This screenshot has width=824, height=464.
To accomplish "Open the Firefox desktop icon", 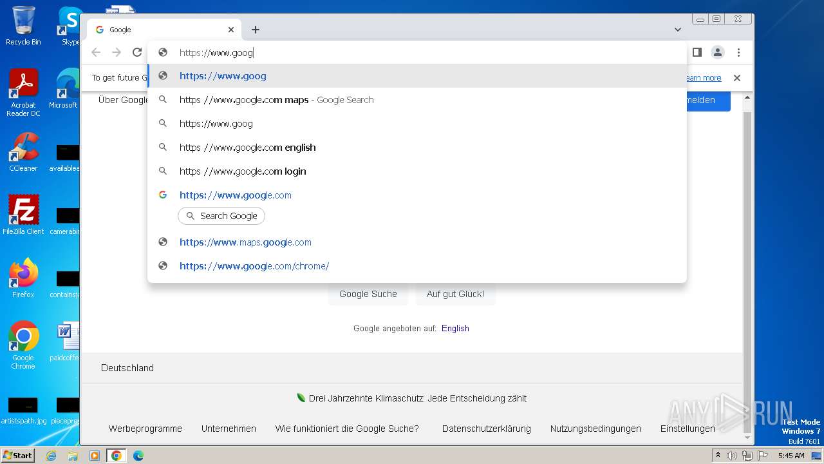I will click(23, 278).
